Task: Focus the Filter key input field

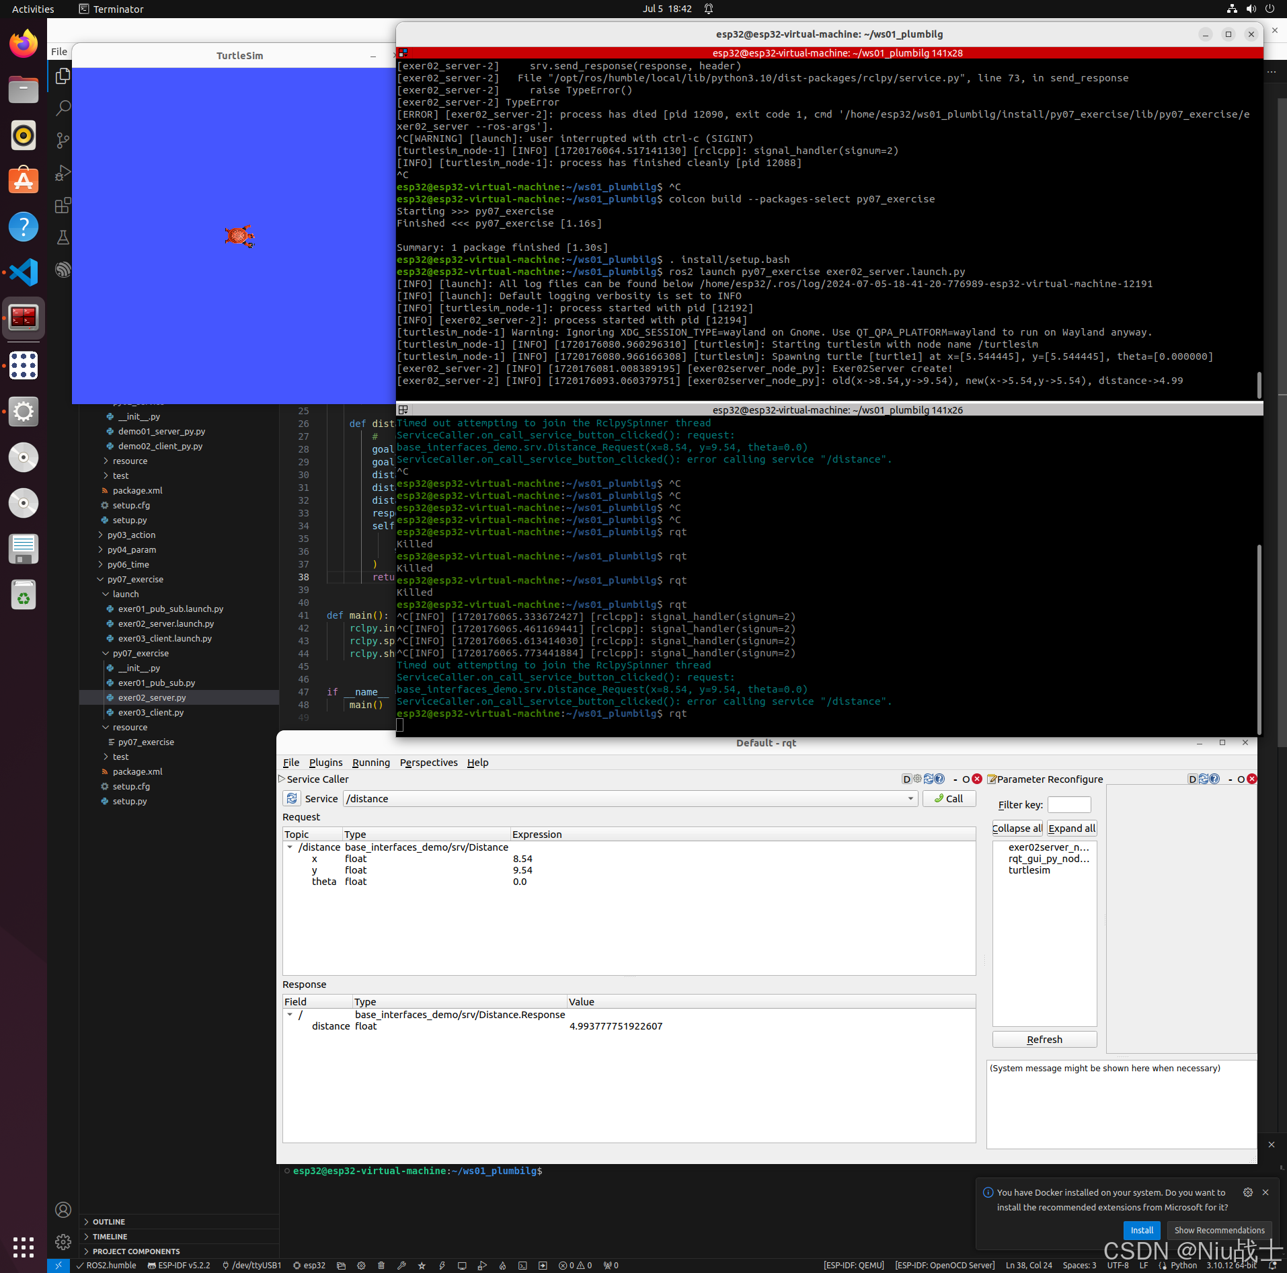Action: click(x=1068, y=805)
